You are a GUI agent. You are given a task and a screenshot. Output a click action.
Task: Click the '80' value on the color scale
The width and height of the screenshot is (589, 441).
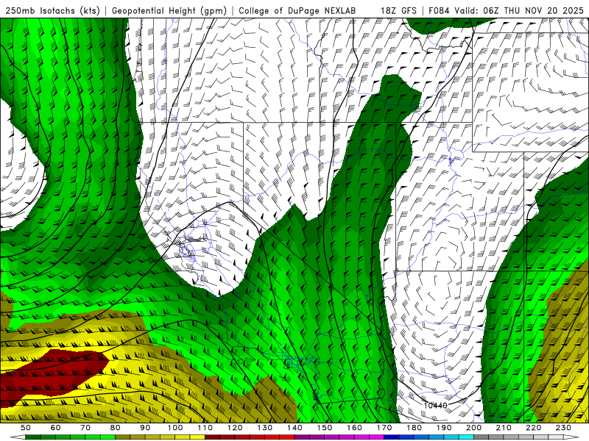(x=116, y=428)
